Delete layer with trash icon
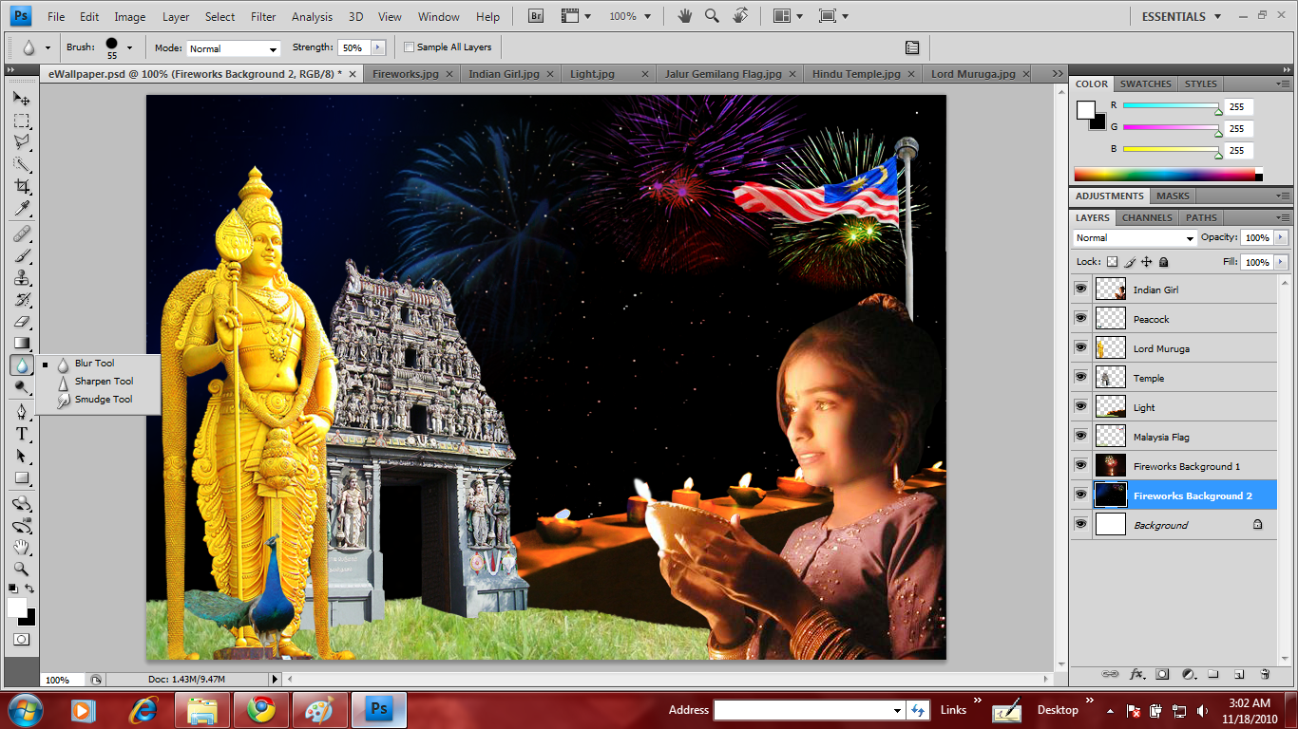Screen dimensions: 1298x729 pyautogui.click(x=1265, y=674)
